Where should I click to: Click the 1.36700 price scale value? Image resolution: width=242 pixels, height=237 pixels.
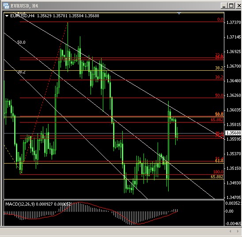(x=234, y=66)
